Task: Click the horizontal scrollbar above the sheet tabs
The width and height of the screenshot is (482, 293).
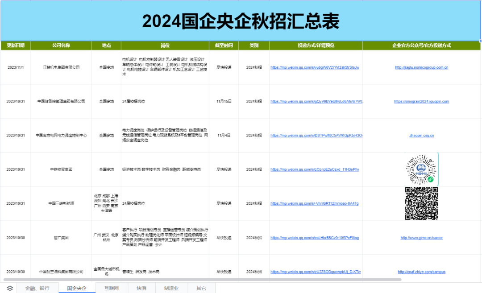Action: click(x=202, y=280)
